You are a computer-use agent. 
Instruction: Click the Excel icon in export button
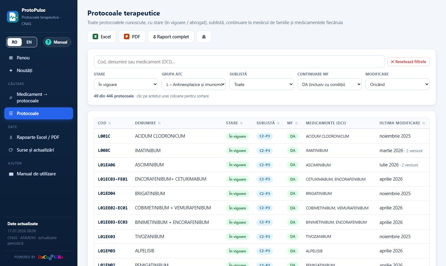[95, 36]
